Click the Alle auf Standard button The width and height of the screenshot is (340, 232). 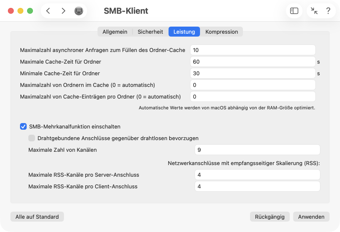coord(37,217)
